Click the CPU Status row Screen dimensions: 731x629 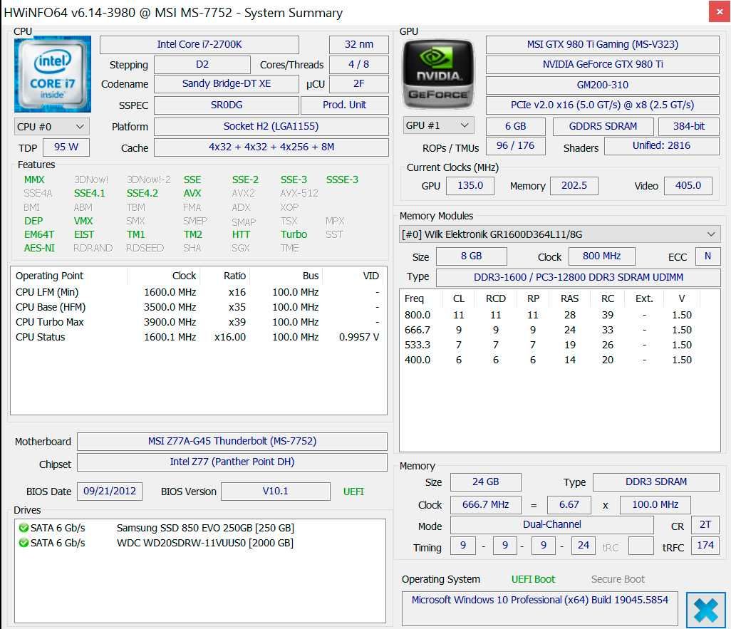coord(198,337)
